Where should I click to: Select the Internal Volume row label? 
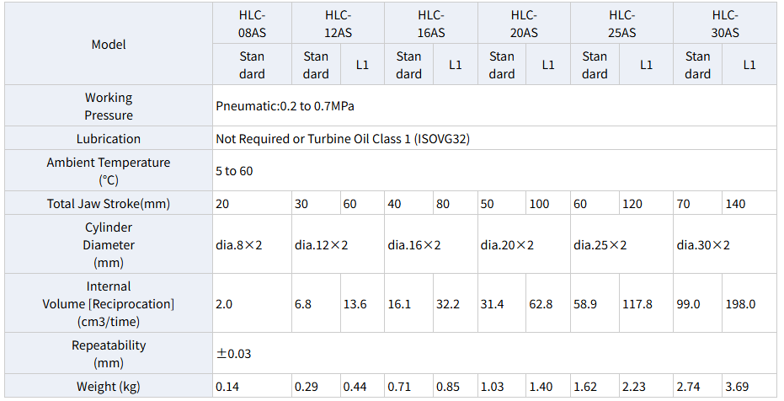tap(109, 303)
